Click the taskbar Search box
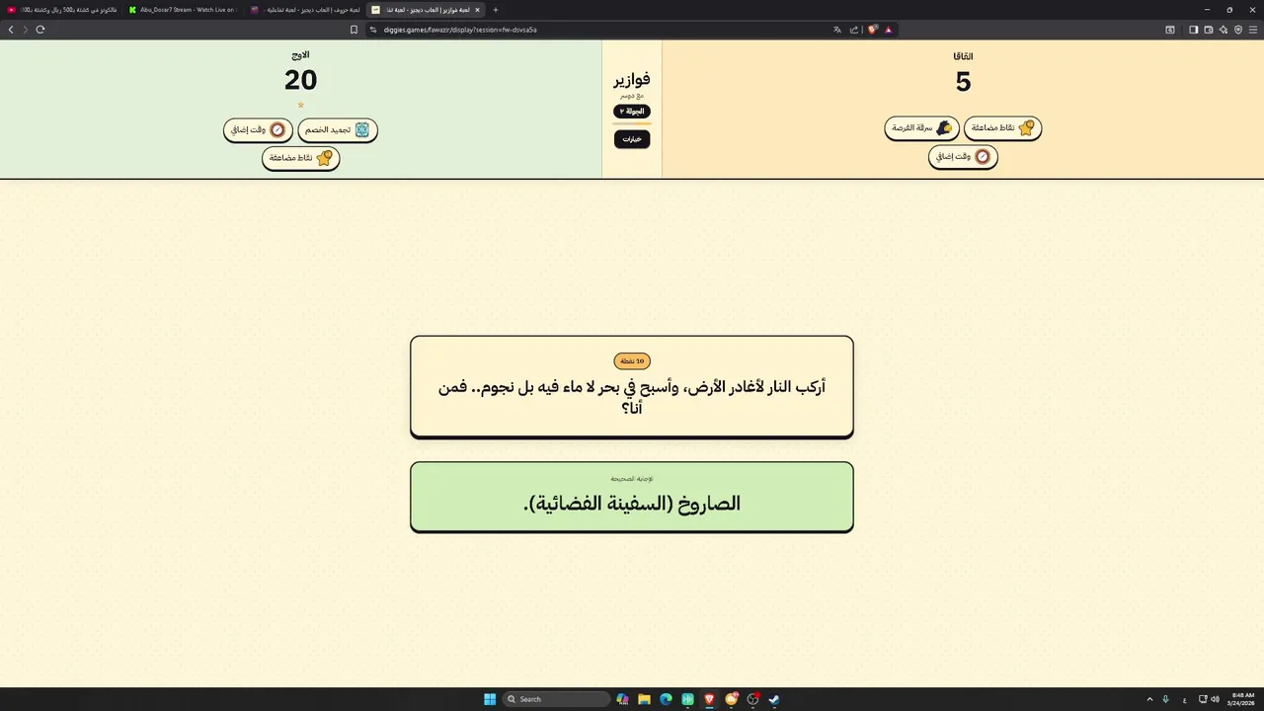This screenshot has height=711, width=1264. tap(557, 699)
